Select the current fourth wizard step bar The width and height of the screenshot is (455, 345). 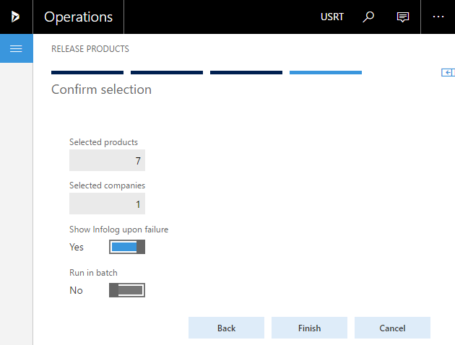coord(326,72)
